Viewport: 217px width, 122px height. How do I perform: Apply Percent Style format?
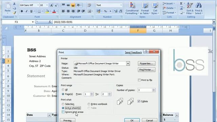click(105, 11)
